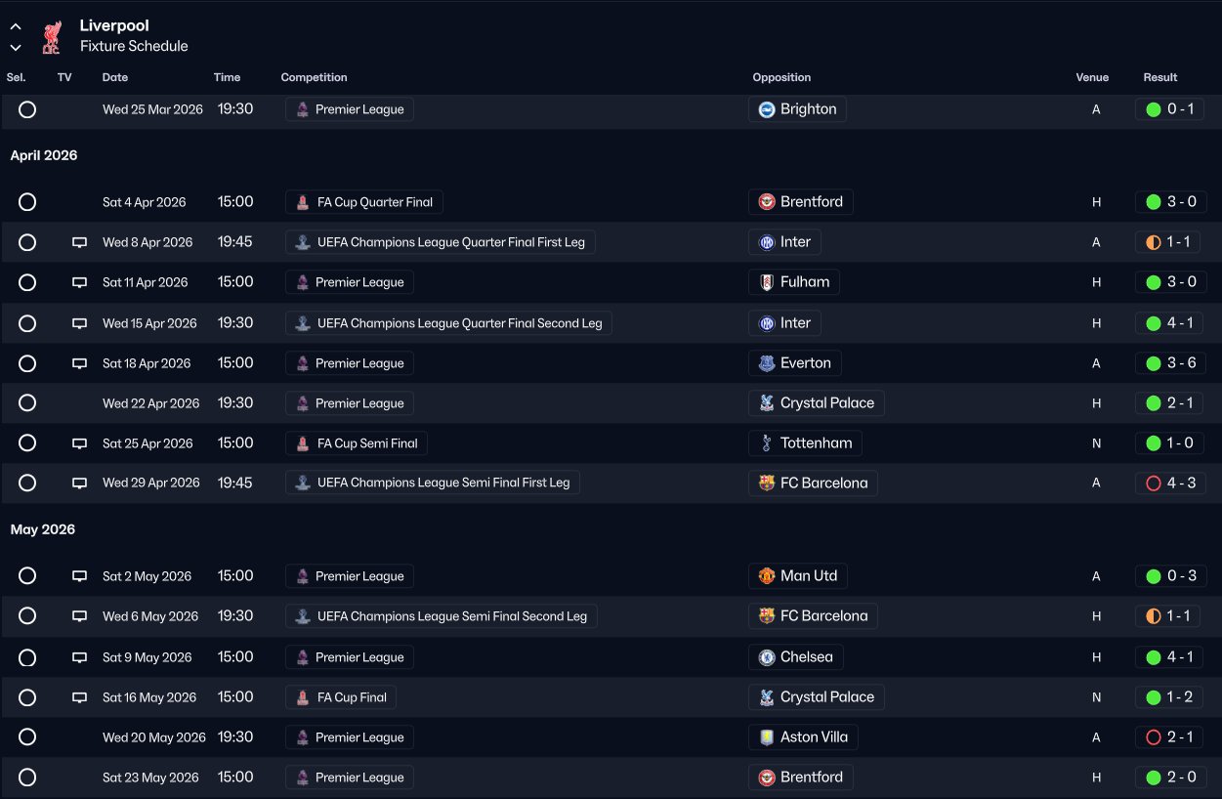Click the Everton club badge icon
Screen dimensions: 1222x799
pyautogui.click(x=767, y=363)
